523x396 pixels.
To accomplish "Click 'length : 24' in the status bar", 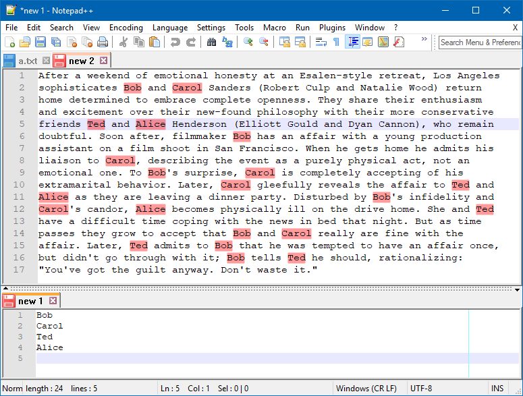I will click(45, 389).
